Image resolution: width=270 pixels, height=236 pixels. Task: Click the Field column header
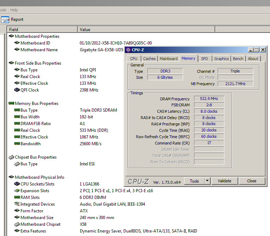[42, 30]
